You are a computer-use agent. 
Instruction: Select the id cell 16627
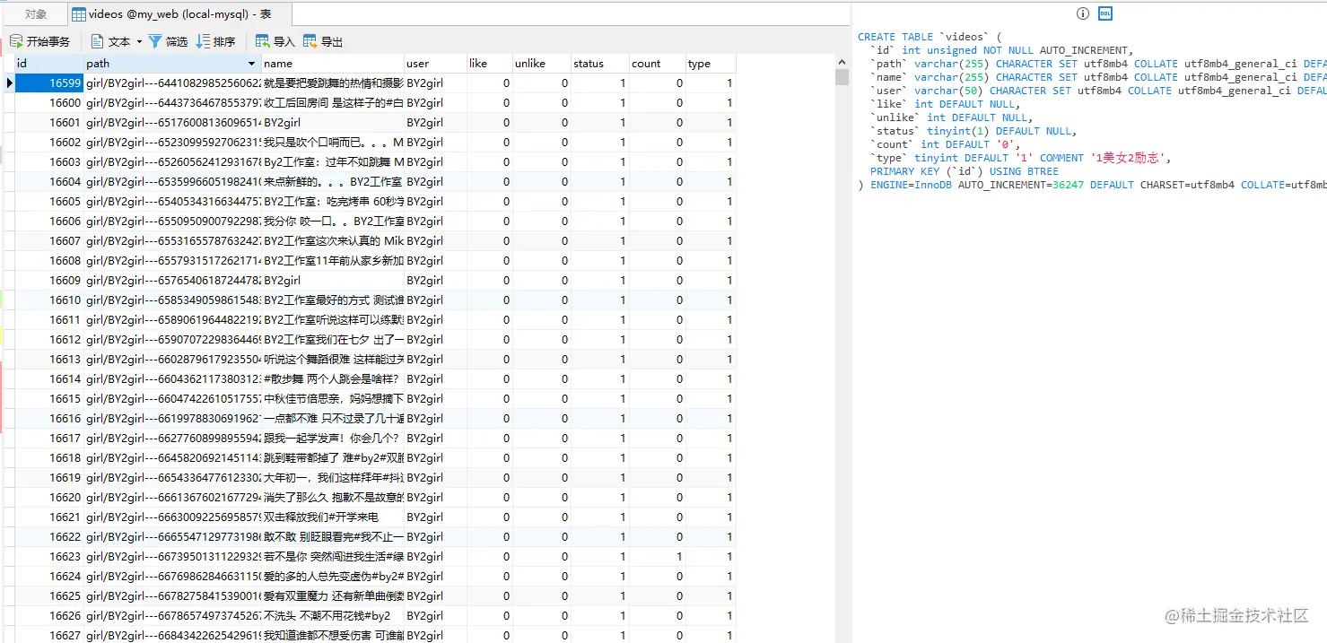point(49,636)
